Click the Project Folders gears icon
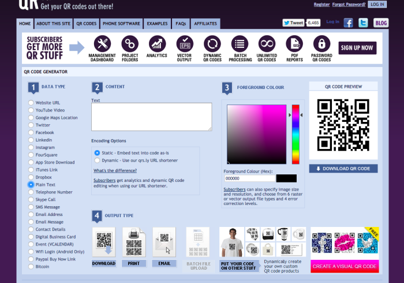The width and height of the screenshot is (404, 283). 130,44
